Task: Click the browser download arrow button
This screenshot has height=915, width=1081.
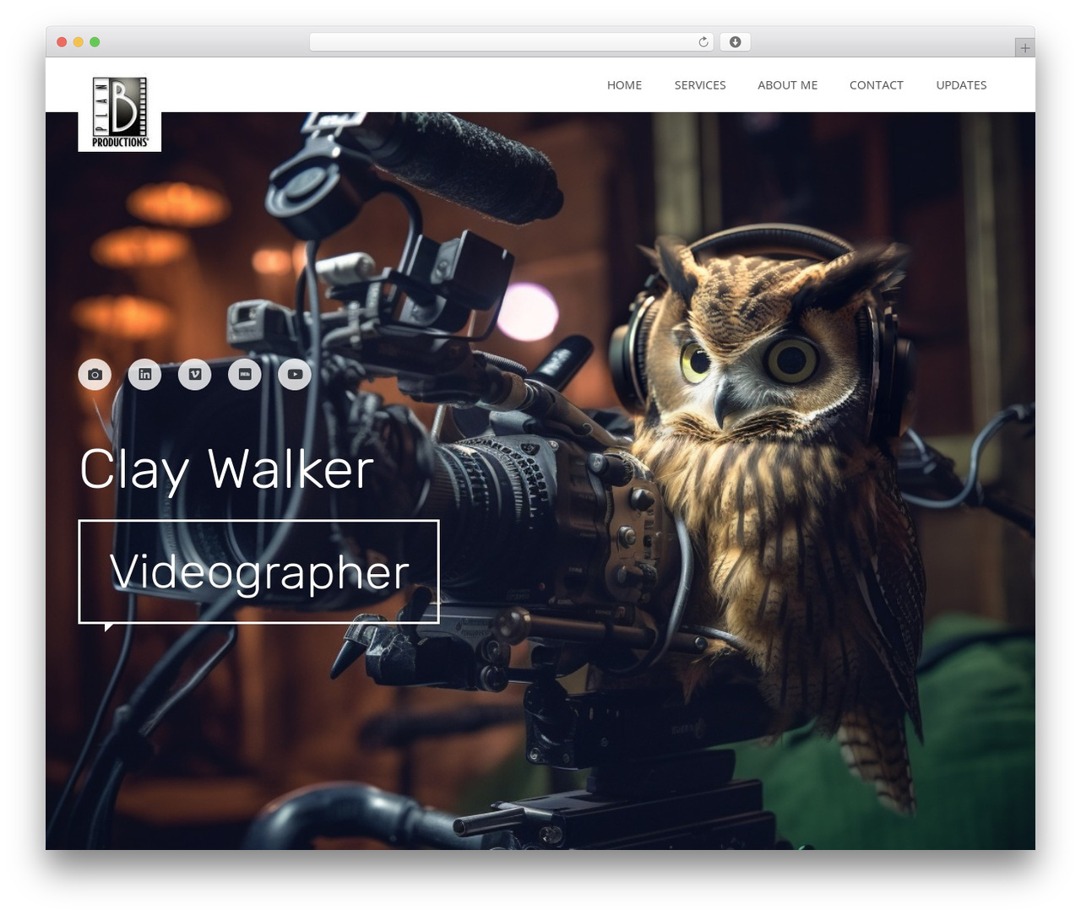Action: 735,42
